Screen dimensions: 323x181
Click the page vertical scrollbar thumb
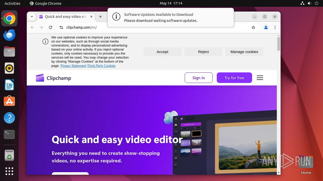click(279, 44)
